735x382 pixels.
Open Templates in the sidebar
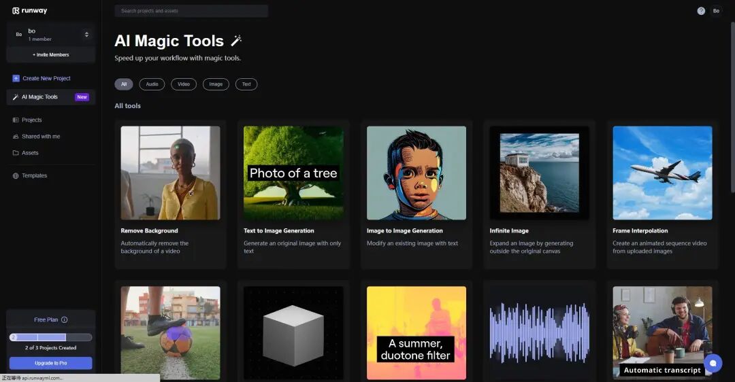(x=30, y=175)
